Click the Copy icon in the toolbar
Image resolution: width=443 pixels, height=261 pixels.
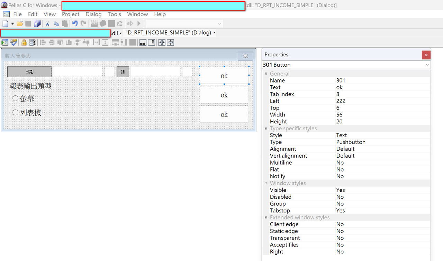[56, 24]
